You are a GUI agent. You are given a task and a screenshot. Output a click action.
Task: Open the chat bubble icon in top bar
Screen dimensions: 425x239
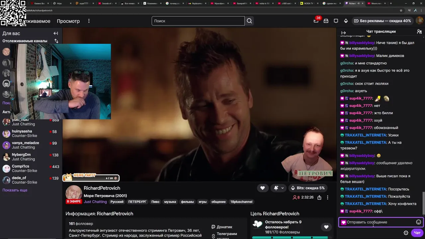point(336,21)
